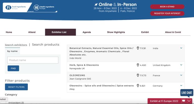Open the Exhibit menu item
Screen dimensions: 194x104
tap(145, 32)
